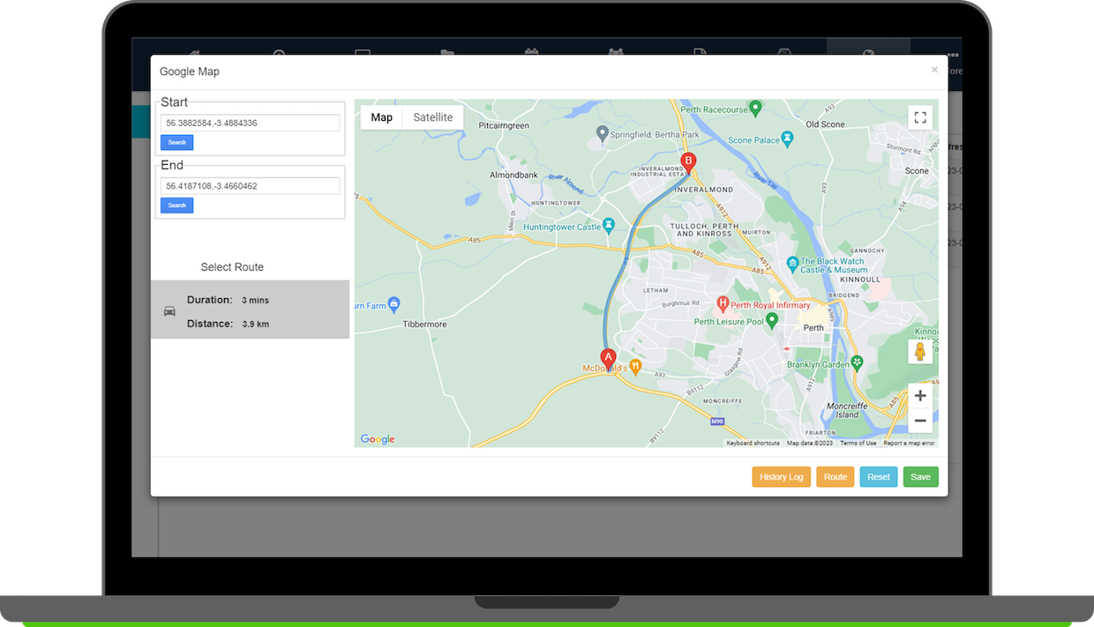1094x627 pixels.
Task: Open the History Log
Action: tap(781, 477)
